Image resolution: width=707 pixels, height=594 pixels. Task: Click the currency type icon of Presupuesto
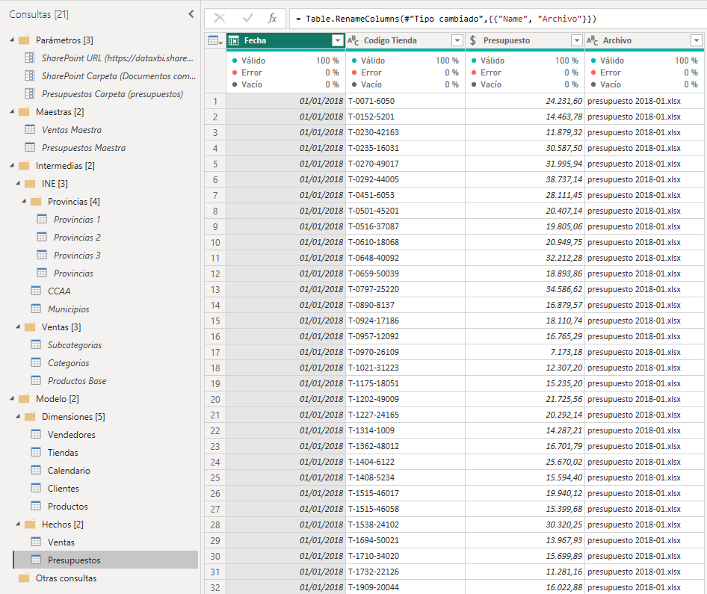[x=472, y=40]
